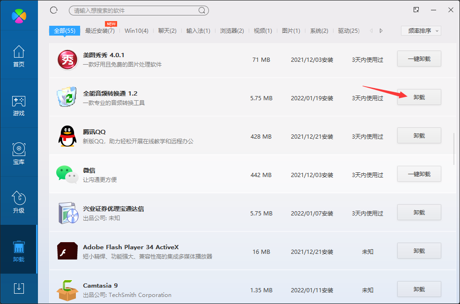
Task: Click the 让沟通更方便 description
Action: [x=100, y=180]
